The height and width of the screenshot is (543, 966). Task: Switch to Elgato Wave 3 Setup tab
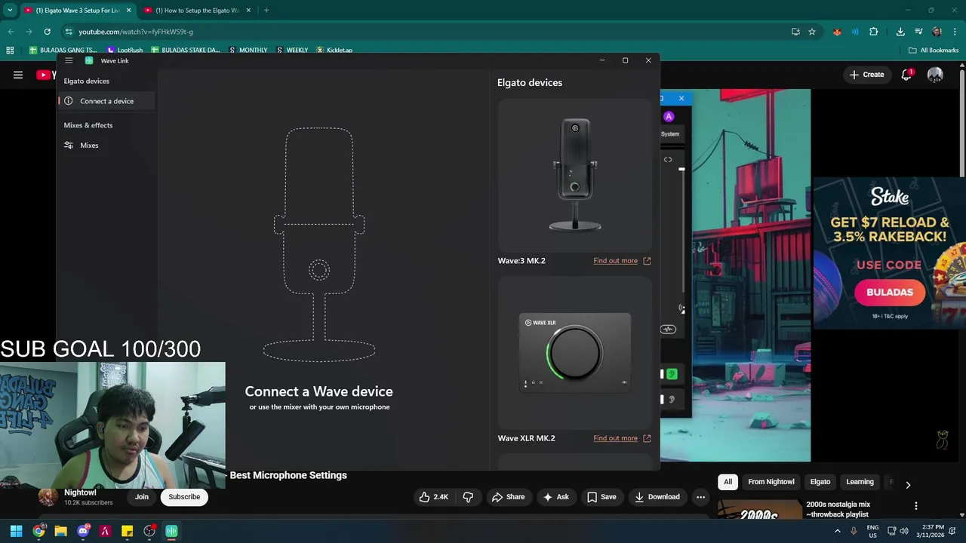78,11
